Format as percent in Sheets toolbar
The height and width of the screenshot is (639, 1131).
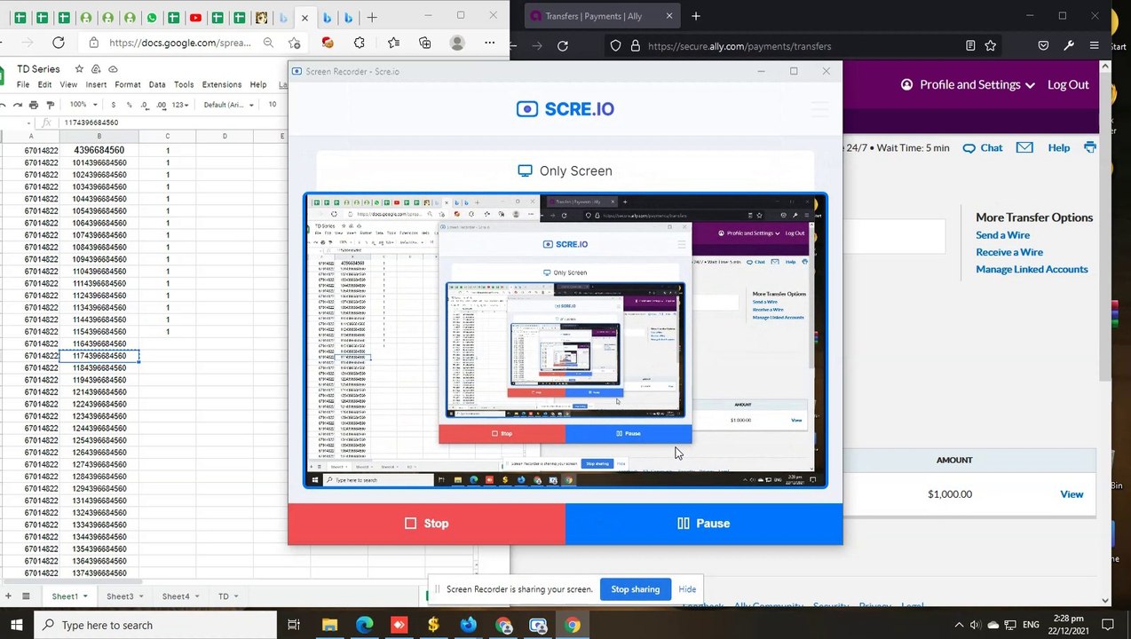pos(130,105)
